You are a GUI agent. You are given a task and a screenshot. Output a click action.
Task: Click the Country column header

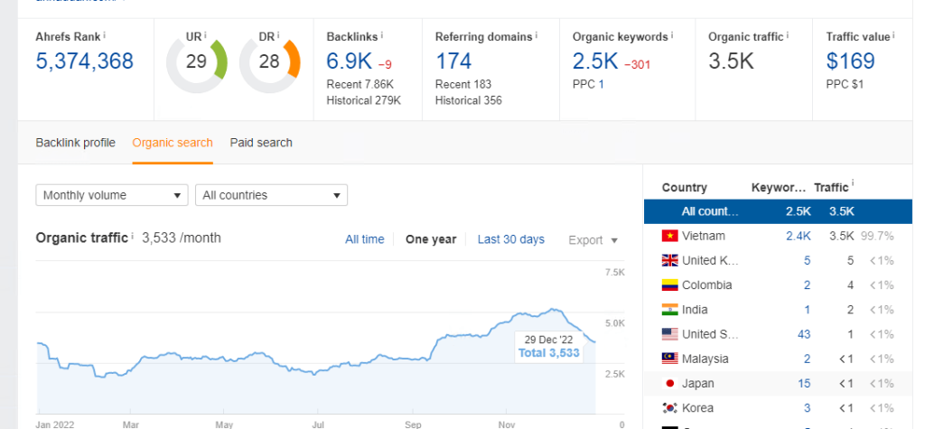point(685,188)
